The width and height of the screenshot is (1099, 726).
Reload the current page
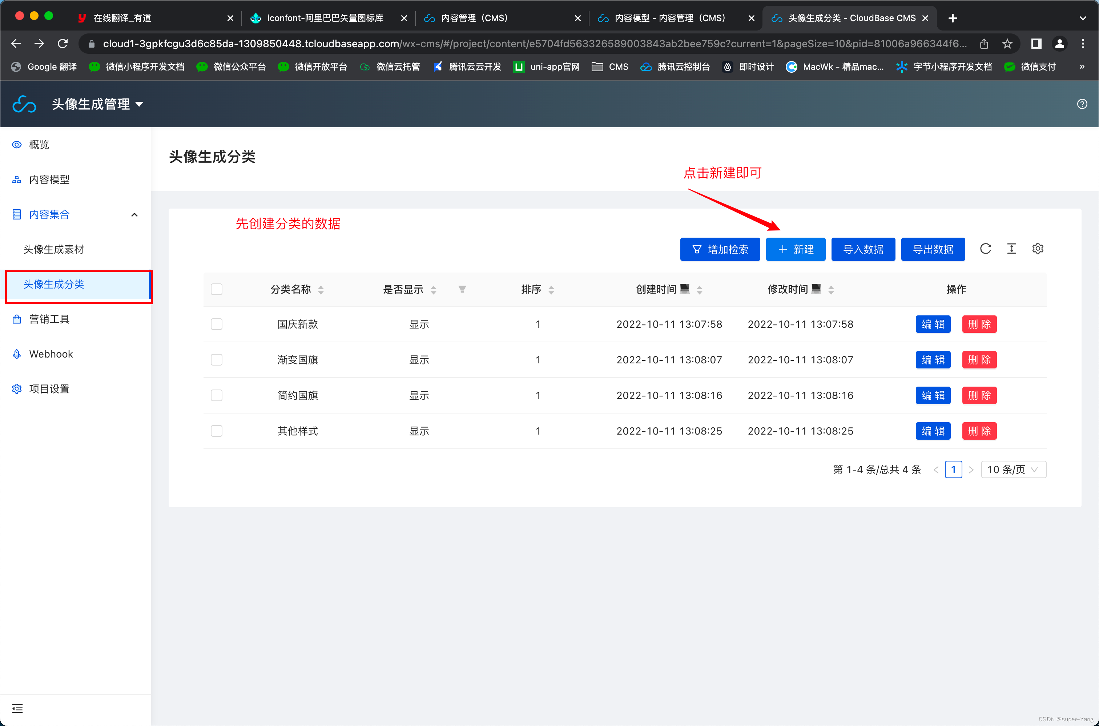(63, 44)
